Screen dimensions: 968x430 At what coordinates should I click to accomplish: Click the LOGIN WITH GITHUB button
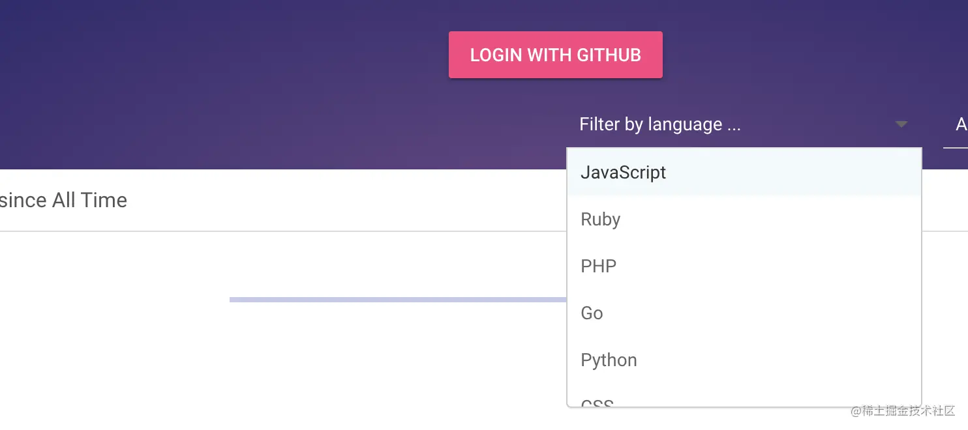coord(555,55)
